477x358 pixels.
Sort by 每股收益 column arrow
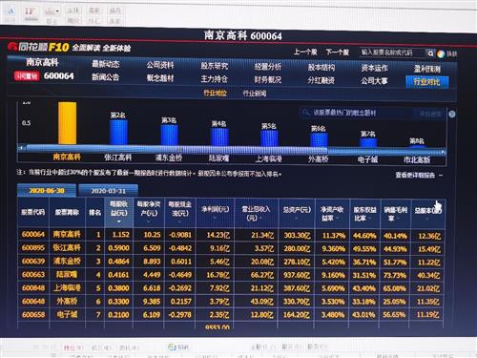coord(119,221)
